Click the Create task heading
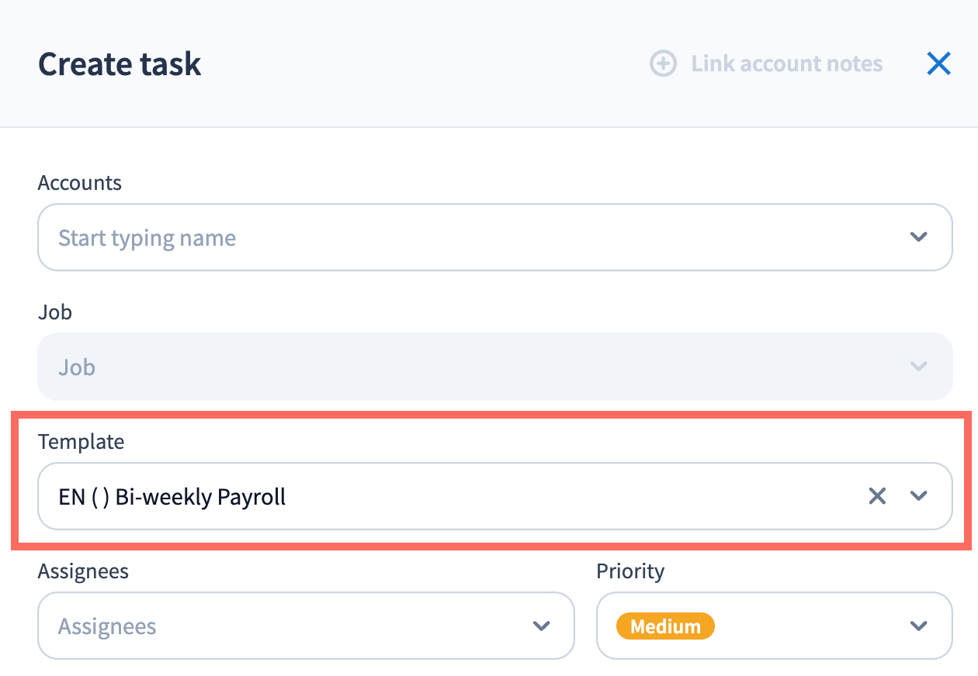978x676 pixels. pyautogui.click(x=120, y=64)
